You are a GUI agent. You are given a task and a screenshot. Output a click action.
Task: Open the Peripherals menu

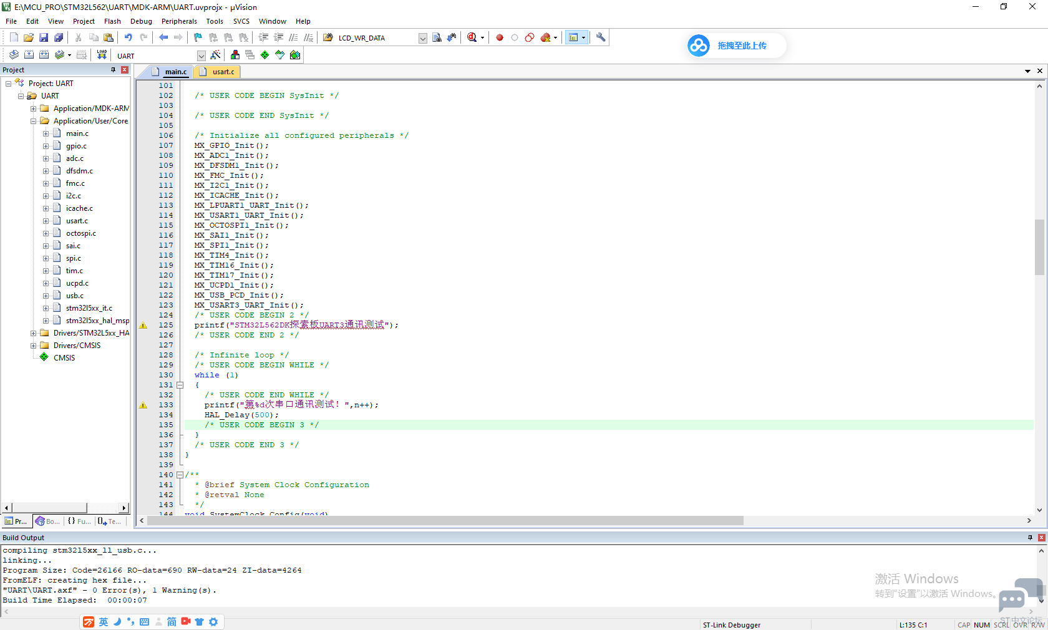(x=179, y=21)
